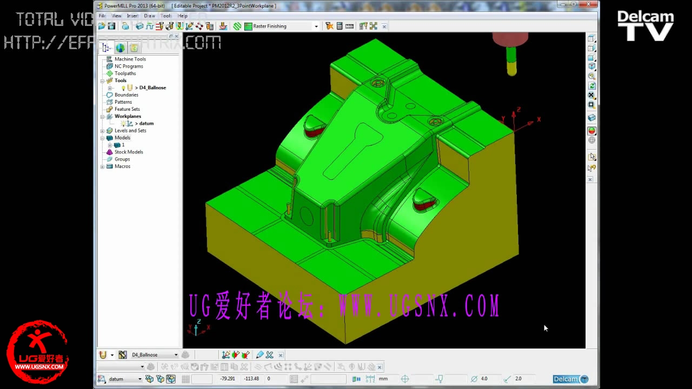692x389 pixels.
Task: Open the File menu
Action: click(102, 16)
